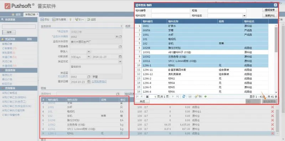Click the light bulb hint icon

[70, 20]
